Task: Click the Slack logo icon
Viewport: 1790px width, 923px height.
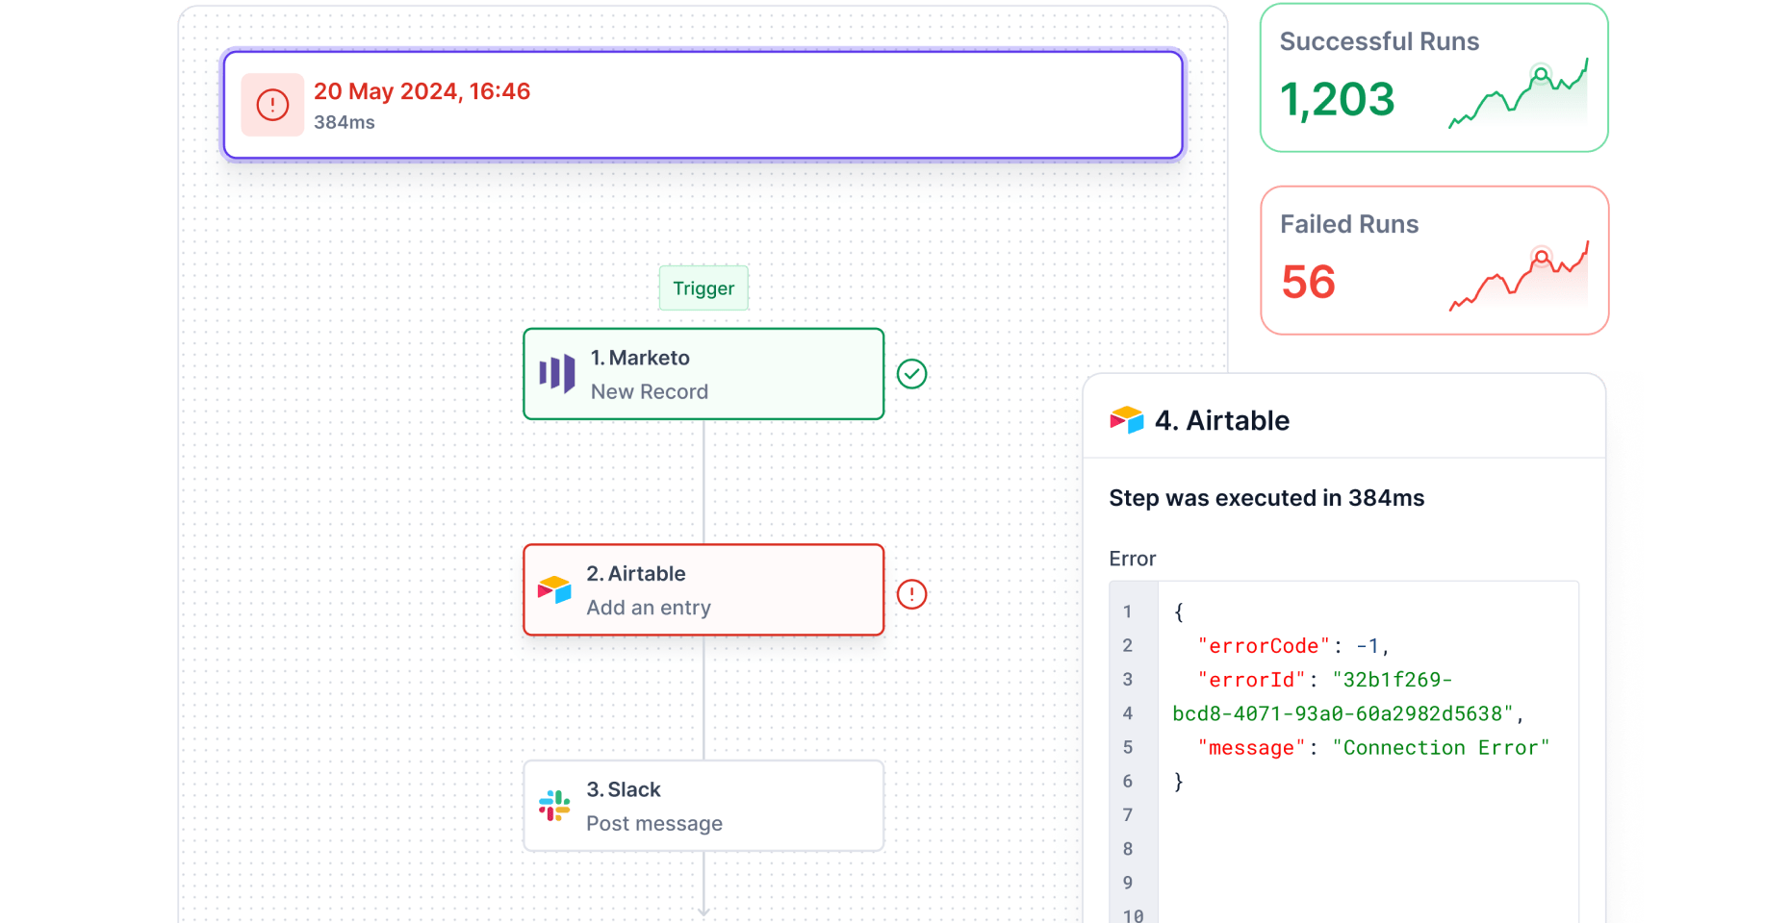Action: click(x=554, y=806)
